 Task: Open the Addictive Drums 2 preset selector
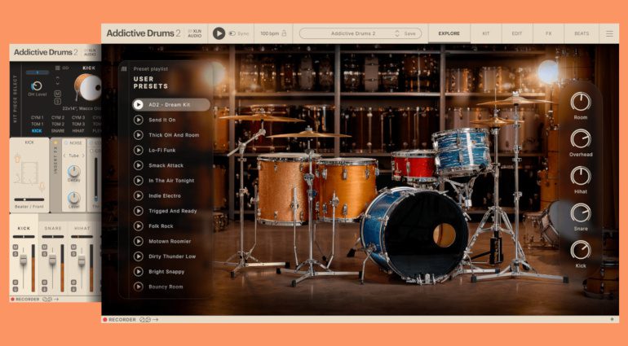pos(351,33)
